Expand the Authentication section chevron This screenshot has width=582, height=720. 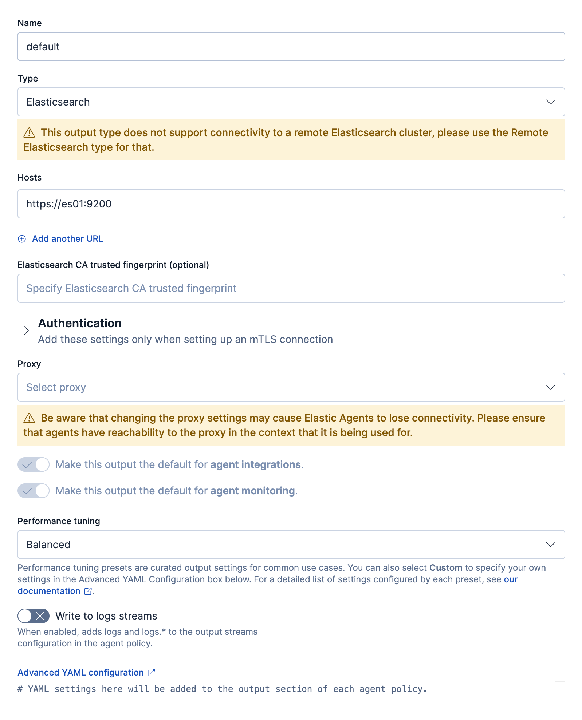click(26, 331)
